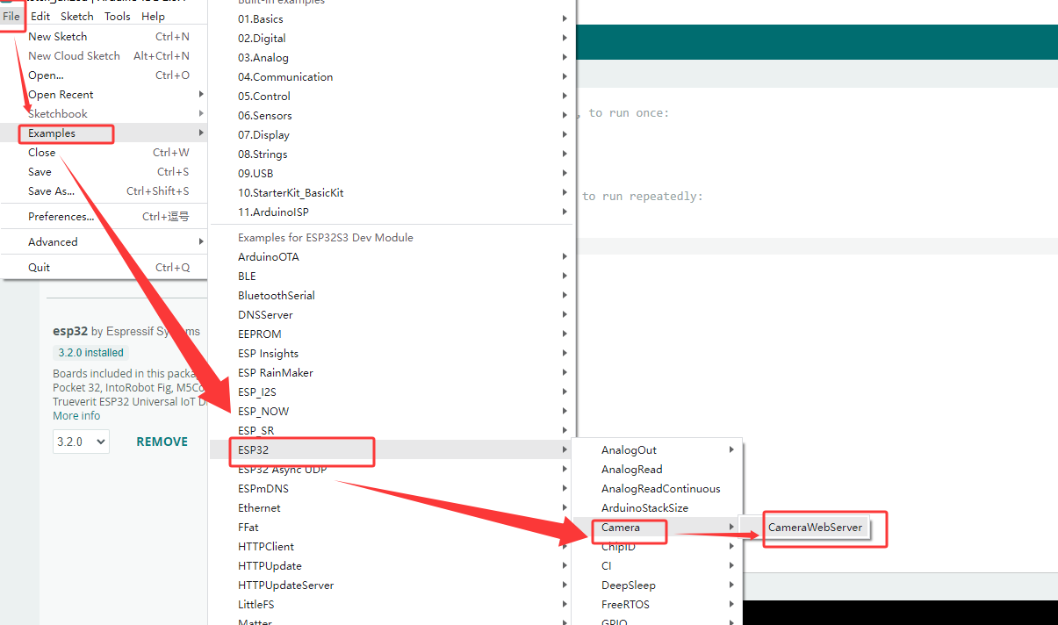1058x625 pixels.
Task: Expand the Sketchbook submenu
Action: [104, 114]
